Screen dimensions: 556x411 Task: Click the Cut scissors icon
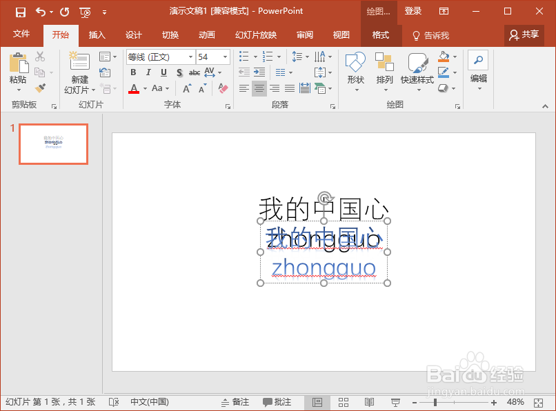[40, 57]
